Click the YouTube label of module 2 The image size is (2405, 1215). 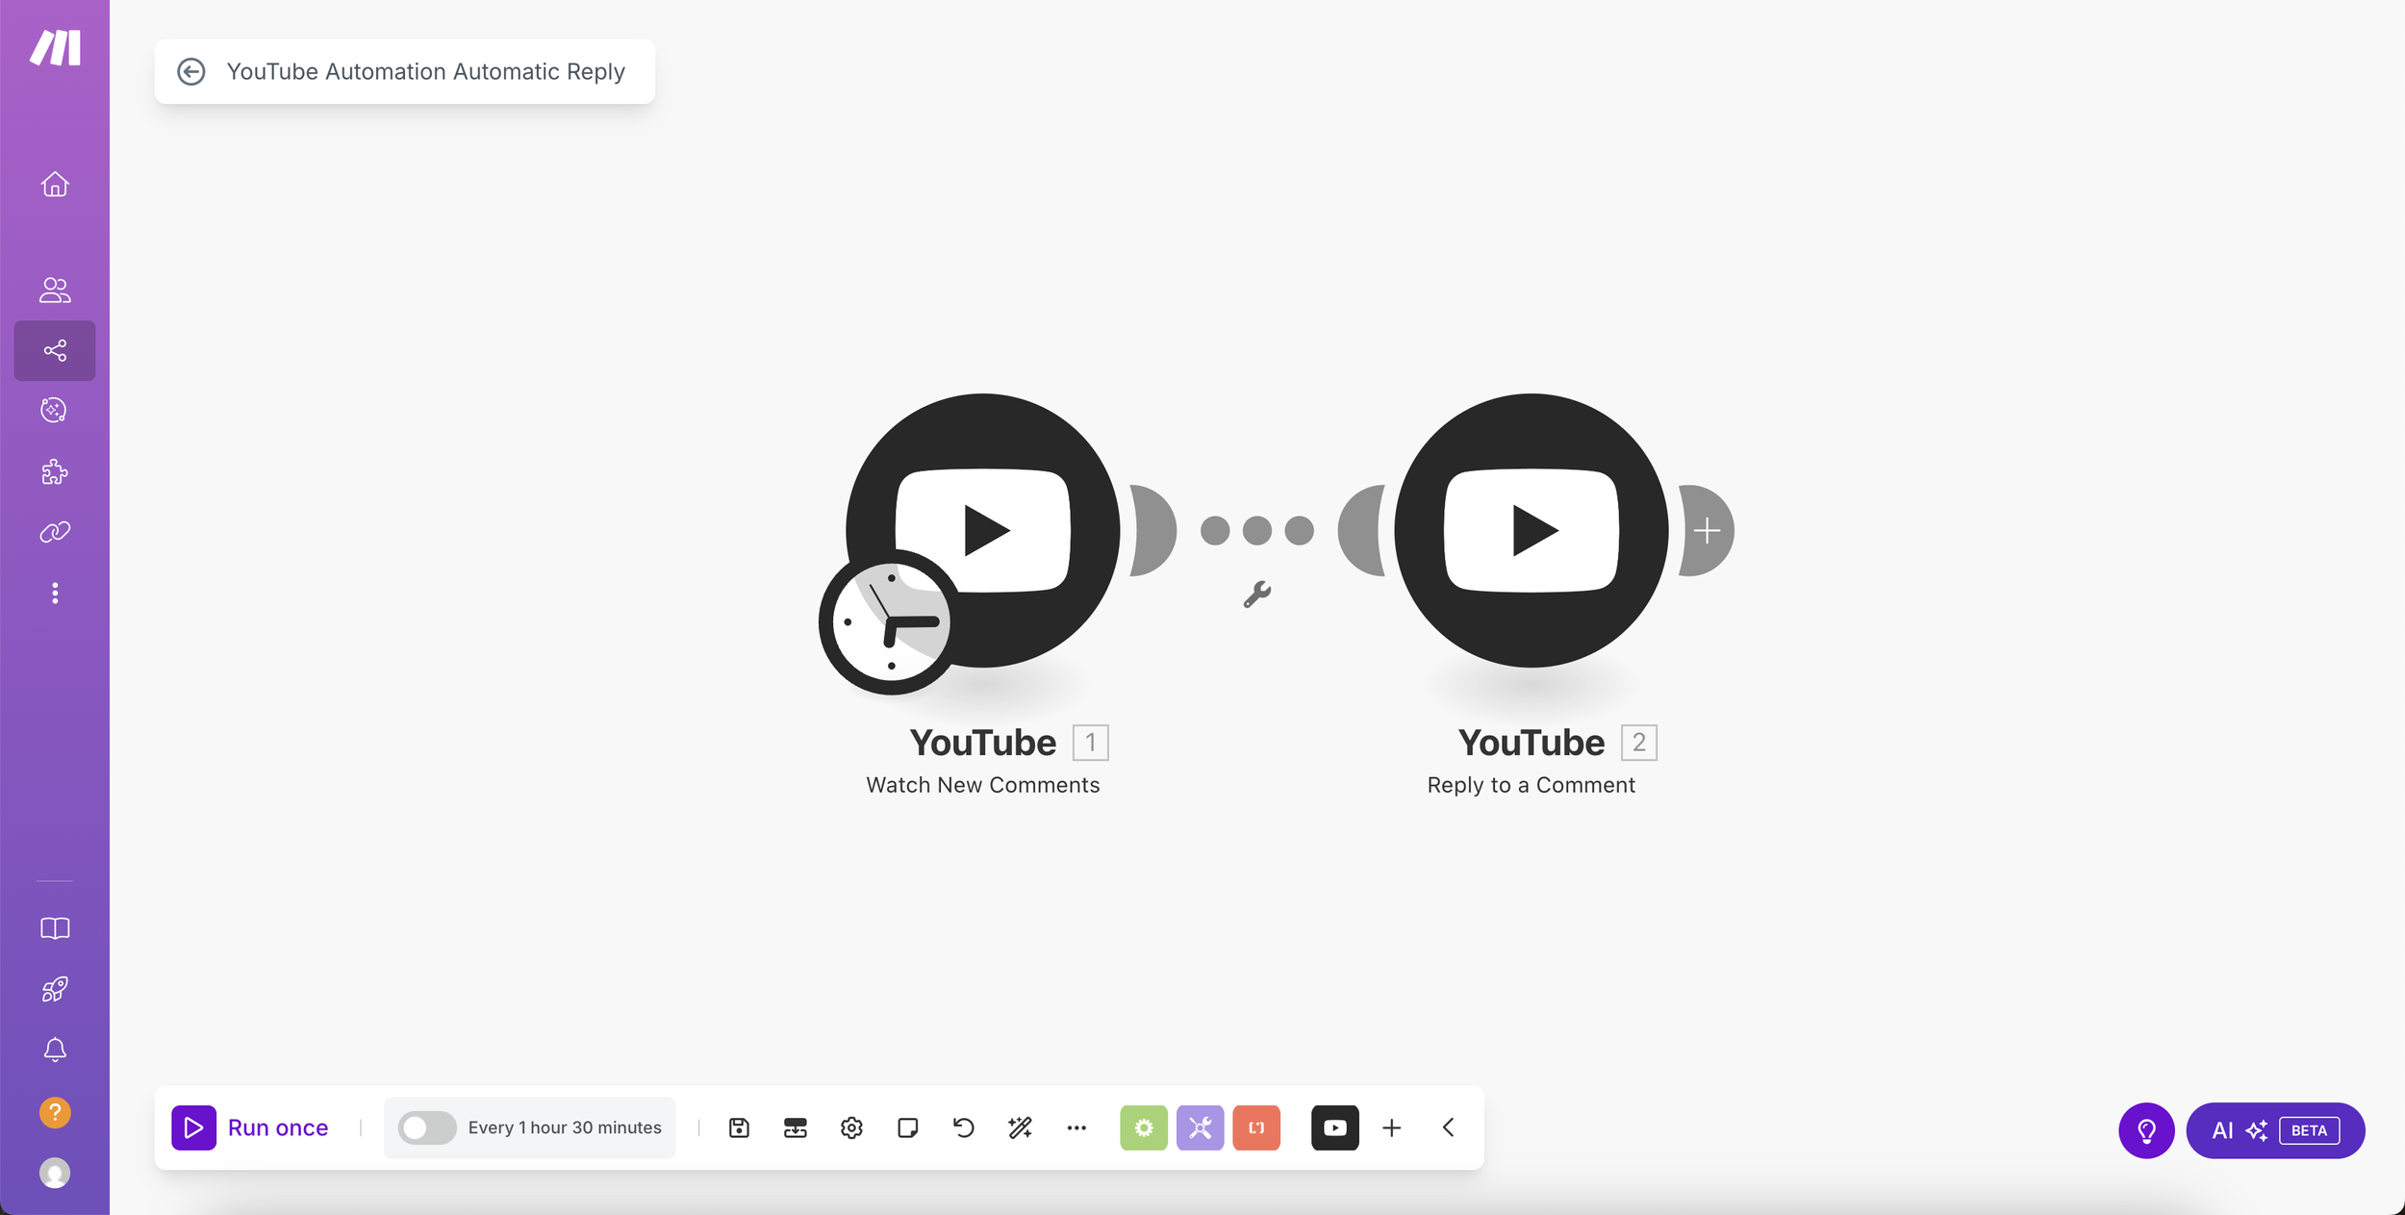(x=1531, y=743)
